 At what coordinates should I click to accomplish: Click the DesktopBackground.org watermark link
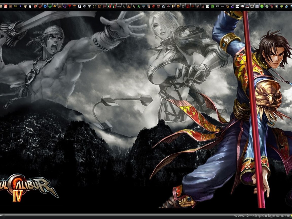coord(262,216)
